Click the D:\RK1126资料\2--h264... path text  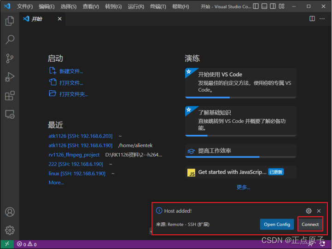click(134, 155)
